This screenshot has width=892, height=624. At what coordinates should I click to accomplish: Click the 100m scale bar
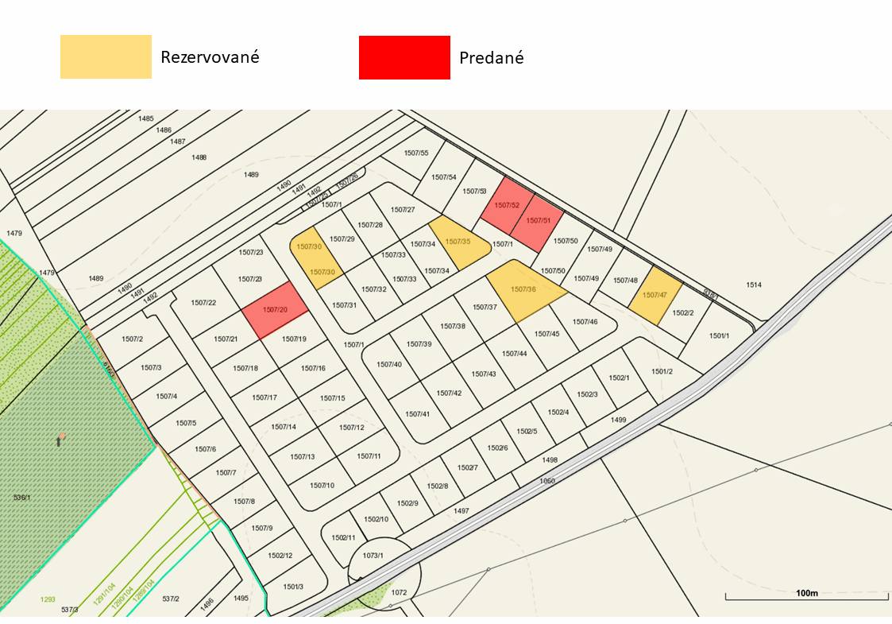(x=806, y=595)
